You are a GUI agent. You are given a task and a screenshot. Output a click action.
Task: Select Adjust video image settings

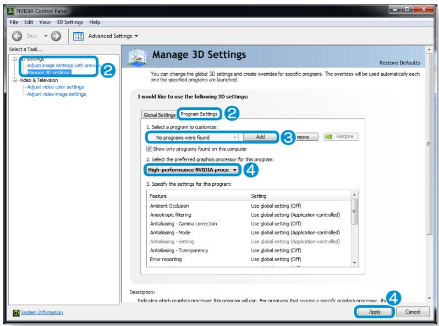tap(57, 94)
